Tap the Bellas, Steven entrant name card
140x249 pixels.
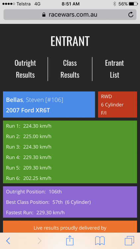49,105
